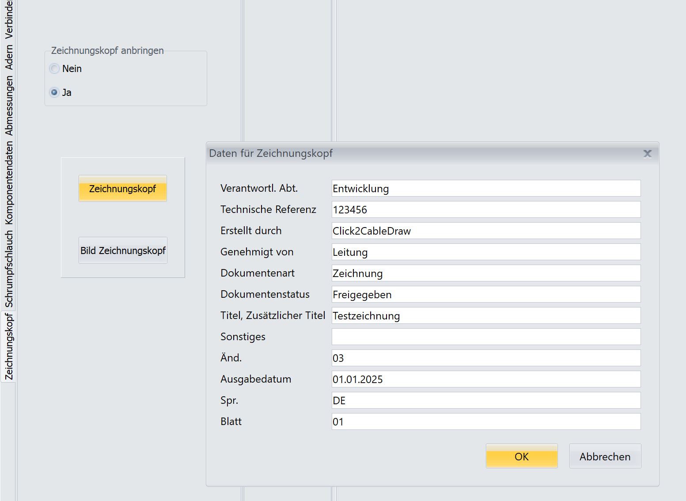Click the Erstellt durch text field
The image size is (686, 501).
(x=486, y=231)
